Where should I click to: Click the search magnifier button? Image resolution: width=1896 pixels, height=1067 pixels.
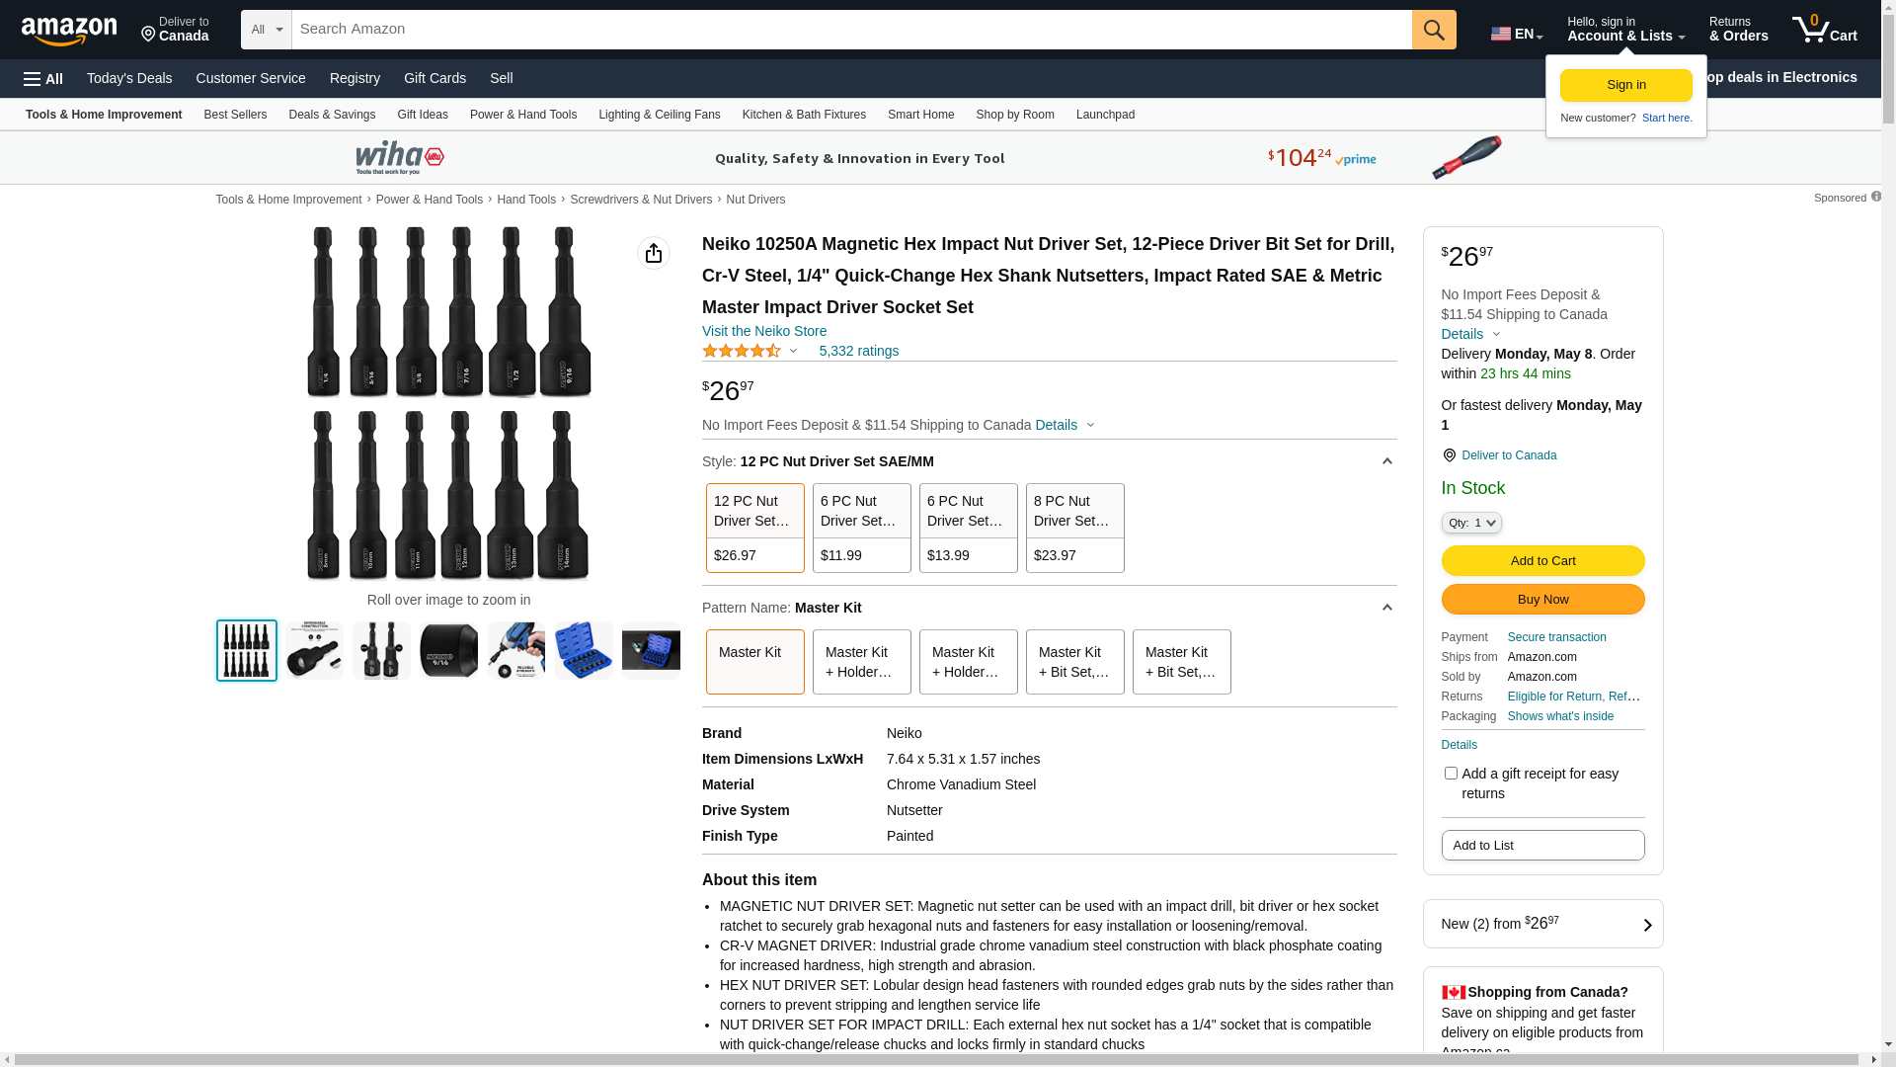pyautogui.click(x=1433, y=30)
